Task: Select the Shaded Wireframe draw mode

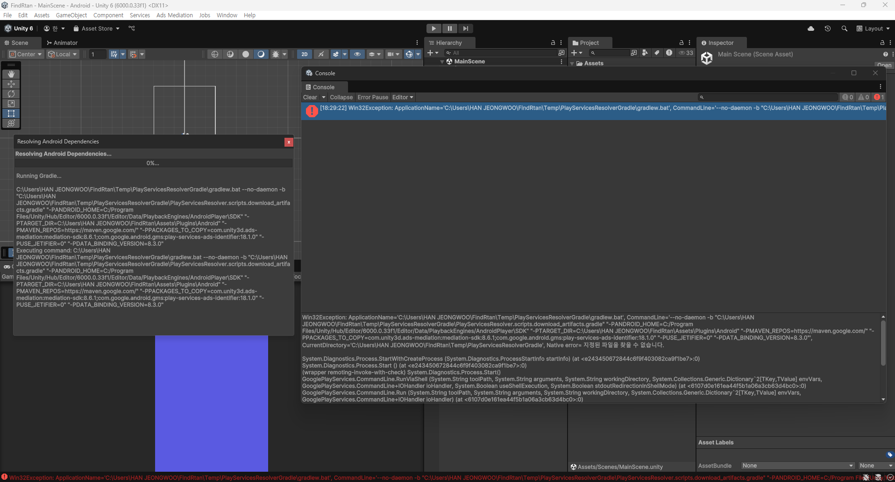Action: (230, 54)
